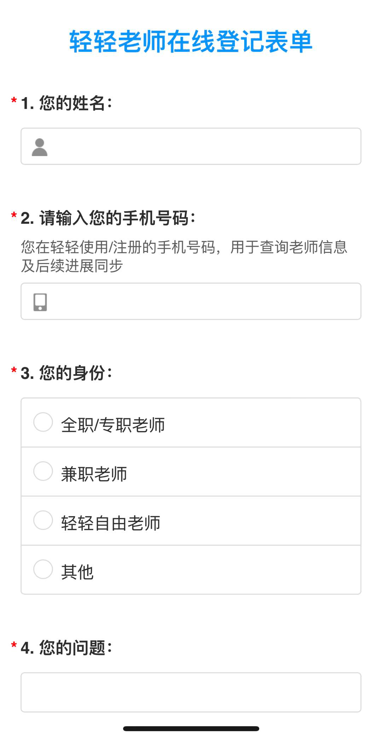
Task: Click the question label 3. 您的身份
Action: tap(66, 373)
